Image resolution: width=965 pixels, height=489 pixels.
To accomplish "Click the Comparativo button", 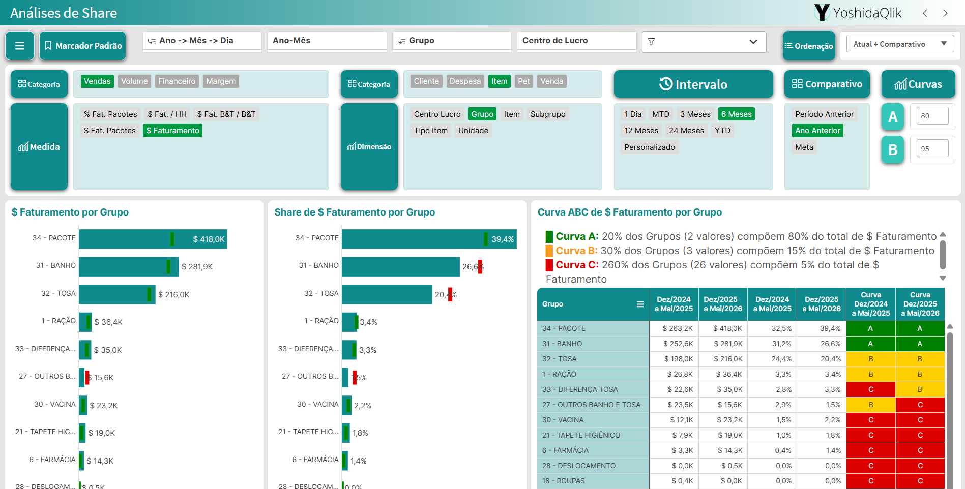I will (x=827, y=84).
